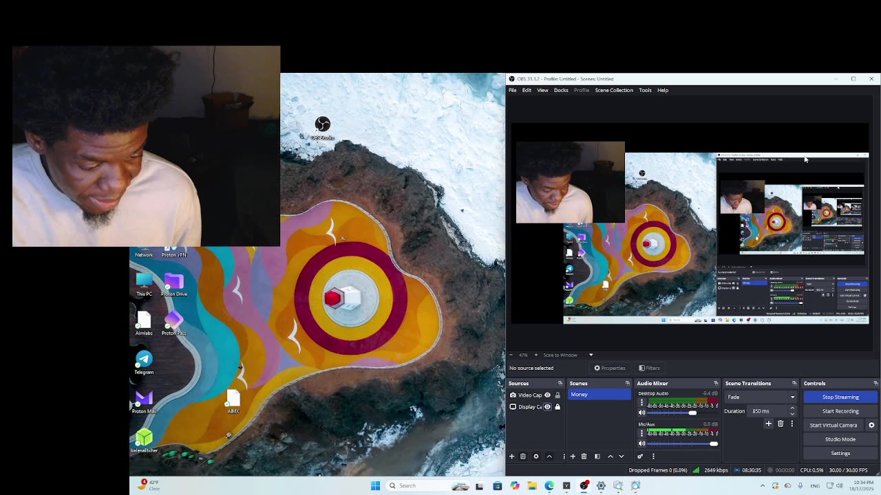The height and width of the screenshot is (495, 881).
Task: Move source up in the Sources list
Action: coord(549,456)
